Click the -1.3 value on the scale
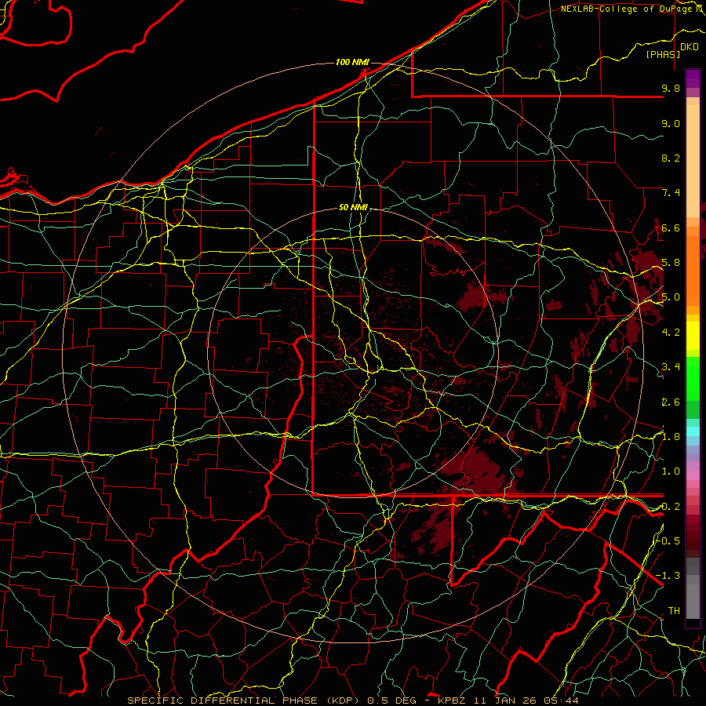 668,576
